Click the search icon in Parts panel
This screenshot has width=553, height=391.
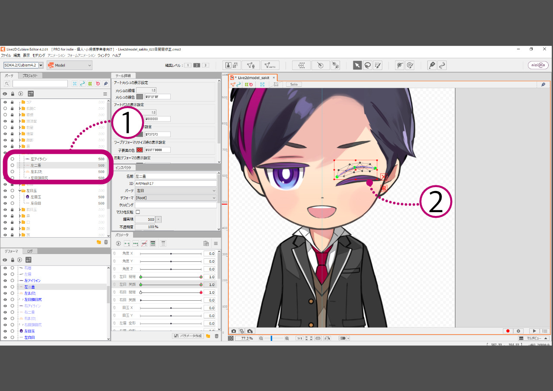click(7, 84)
